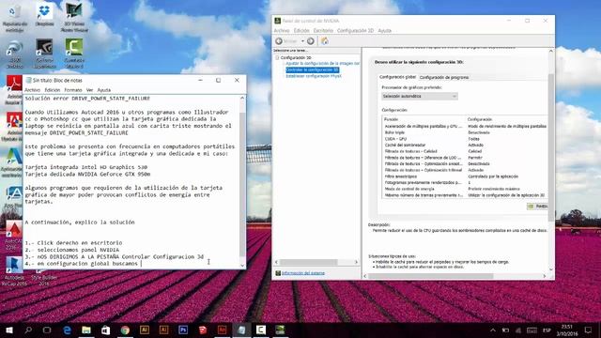Click Notepad vertical scrollbar down arrow
The height and width of the screenshot is (338, 601).
[x=242, y=265]
